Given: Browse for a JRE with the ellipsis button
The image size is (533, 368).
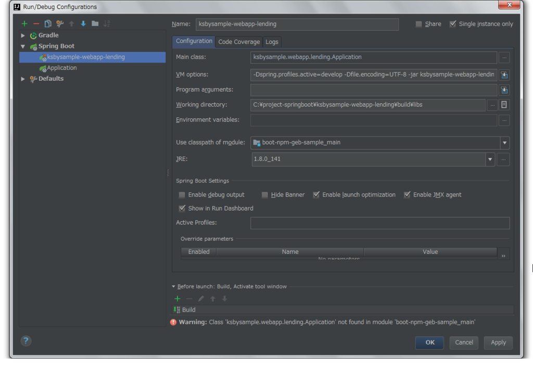Looking at the screenshot, I should 503,160.
